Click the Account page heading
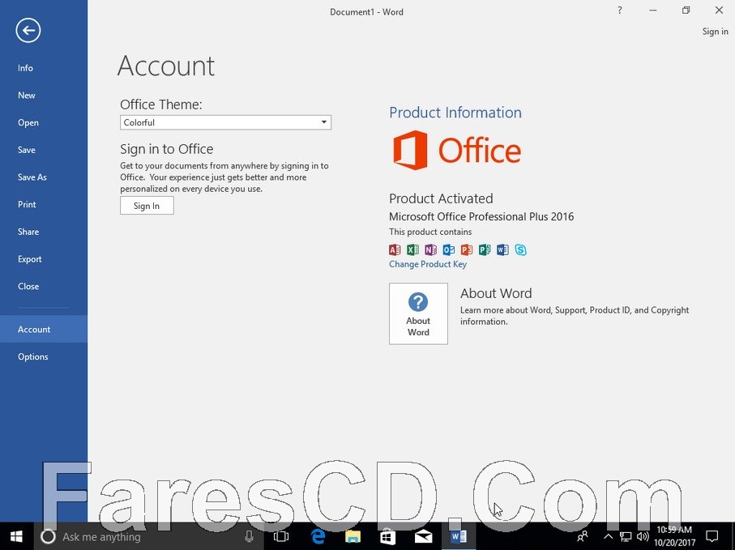 [166, 66]
